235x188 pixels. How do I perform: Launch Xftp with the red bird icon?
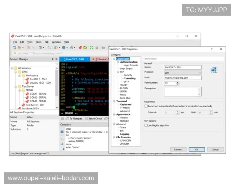click(80, 47)
